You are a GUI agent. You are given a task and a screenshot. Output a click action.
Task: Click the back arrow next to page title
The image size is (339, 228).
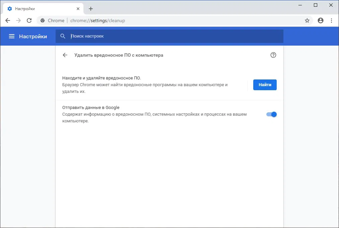65,55
